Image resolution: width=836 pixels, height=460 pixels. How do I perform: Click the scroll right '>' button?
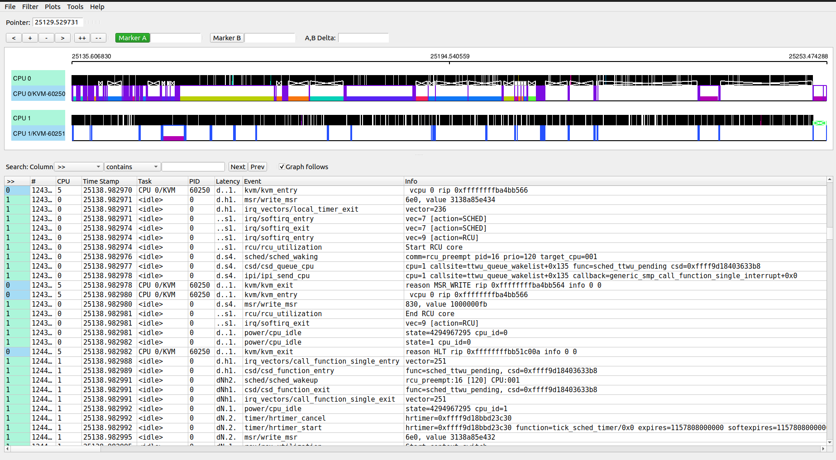coord(62,38)
